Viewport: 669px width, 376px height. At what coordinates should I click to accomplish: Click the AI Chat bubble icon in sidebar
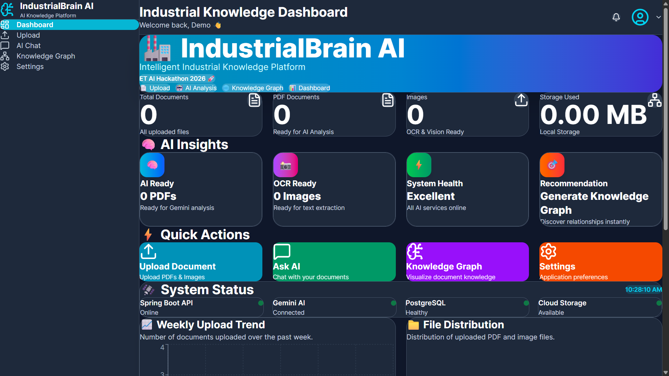5,46
